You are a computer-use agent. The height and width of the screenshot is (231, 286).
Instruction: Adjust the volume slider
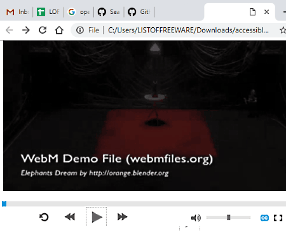[228, 218]
